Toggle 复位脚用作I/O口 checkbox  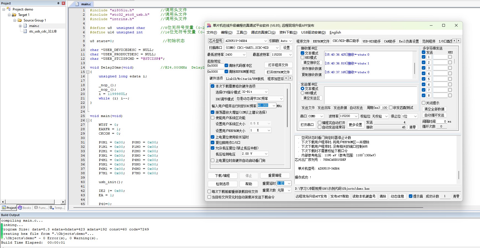coord(213,143)
